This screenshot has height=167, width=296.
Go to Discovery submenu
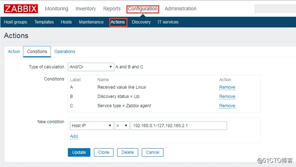click(141, 22)
